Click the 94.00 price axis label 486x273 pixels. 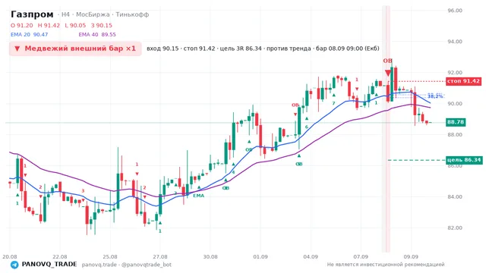click(455, 42)
